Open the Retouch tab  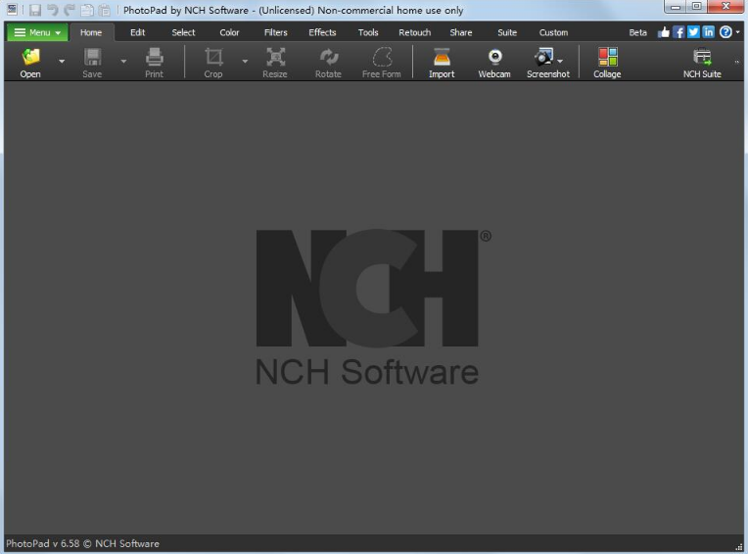click(414, 32)
